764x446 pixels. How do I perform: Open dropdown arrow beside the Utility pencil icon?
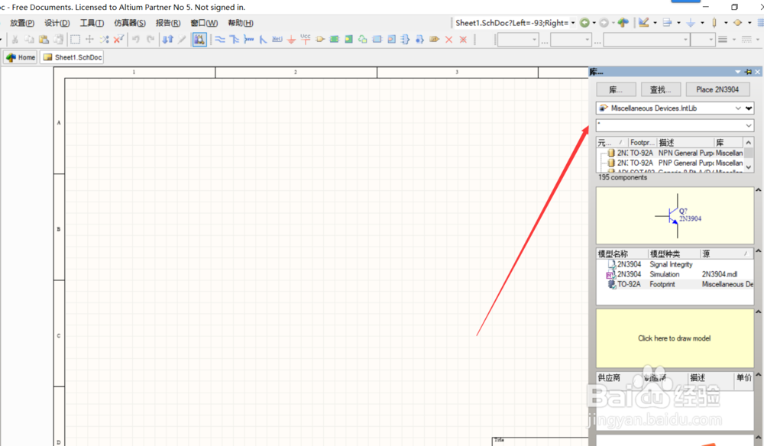coord(655,23)
